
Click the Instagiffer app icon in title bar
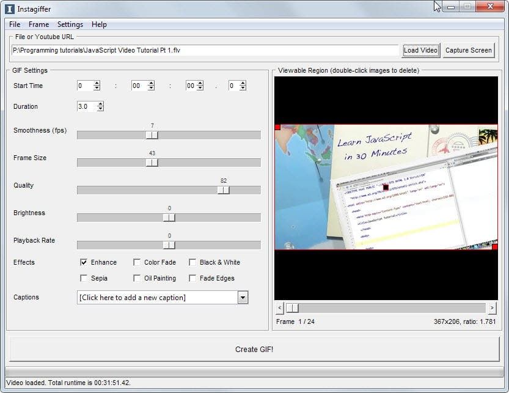coord(10,9)
